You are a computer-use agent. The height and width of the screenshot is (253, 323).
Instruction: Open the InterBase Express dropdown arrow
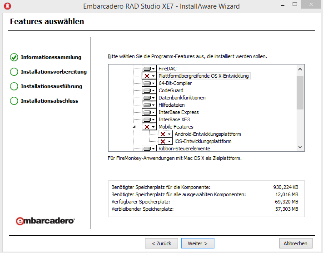(x=153, y=113)
